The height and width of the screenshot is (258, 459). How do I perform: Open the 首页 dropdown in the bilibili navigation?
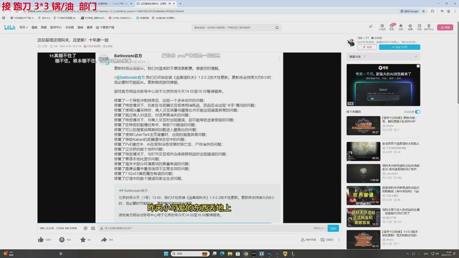tap(24, 28)
